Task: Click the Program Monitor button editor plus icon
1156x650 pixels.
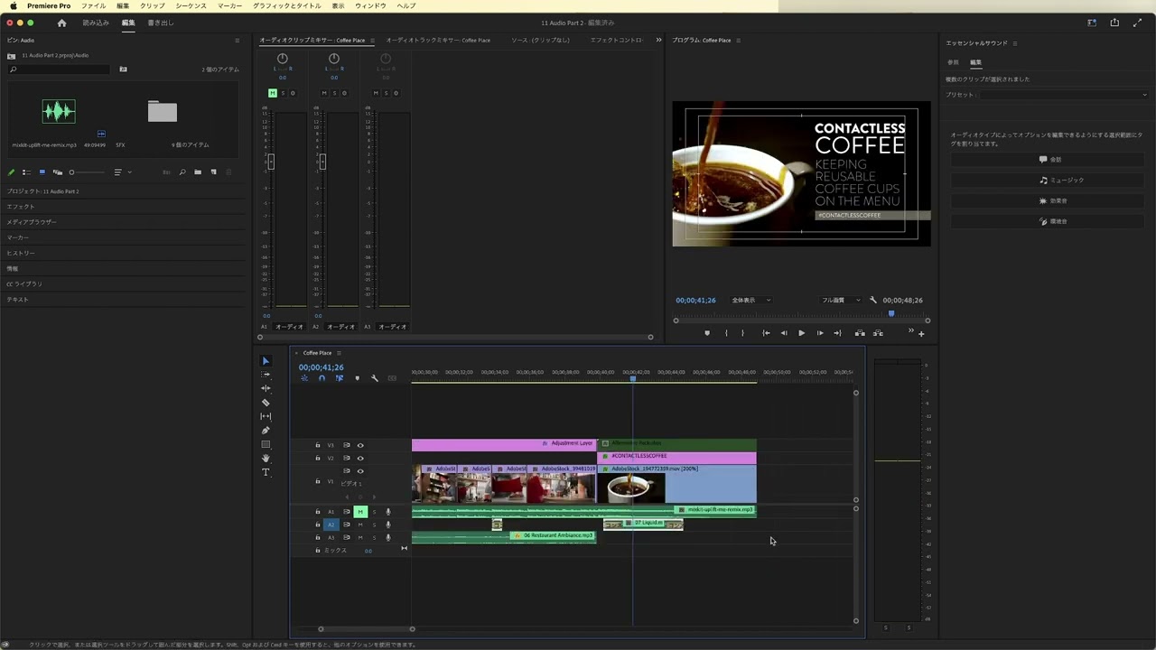Action: click(921, 333)
